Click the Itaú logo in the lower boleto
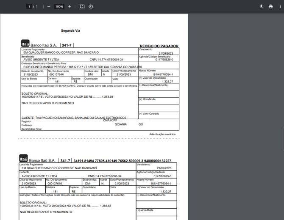The width and height of the screenshot is (284, 220). click(x=23, y=159)
